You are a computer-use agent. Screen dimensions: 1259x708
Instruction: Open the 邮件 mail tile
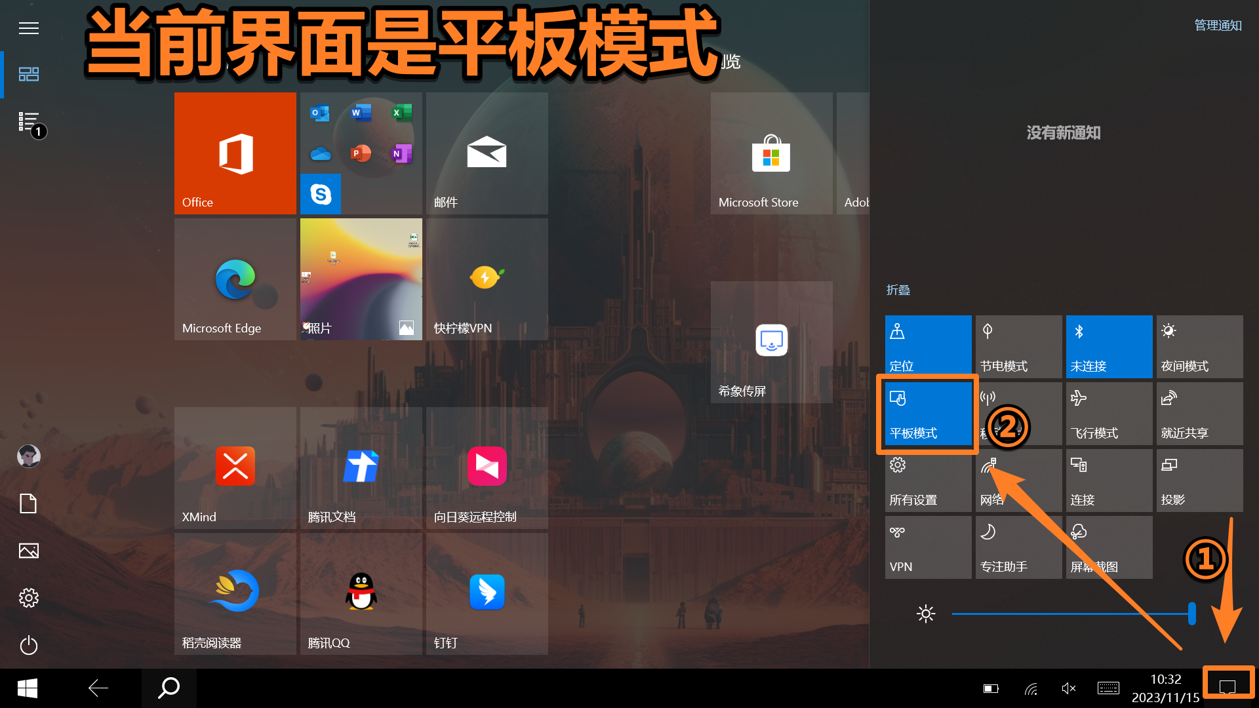[487, 153]
